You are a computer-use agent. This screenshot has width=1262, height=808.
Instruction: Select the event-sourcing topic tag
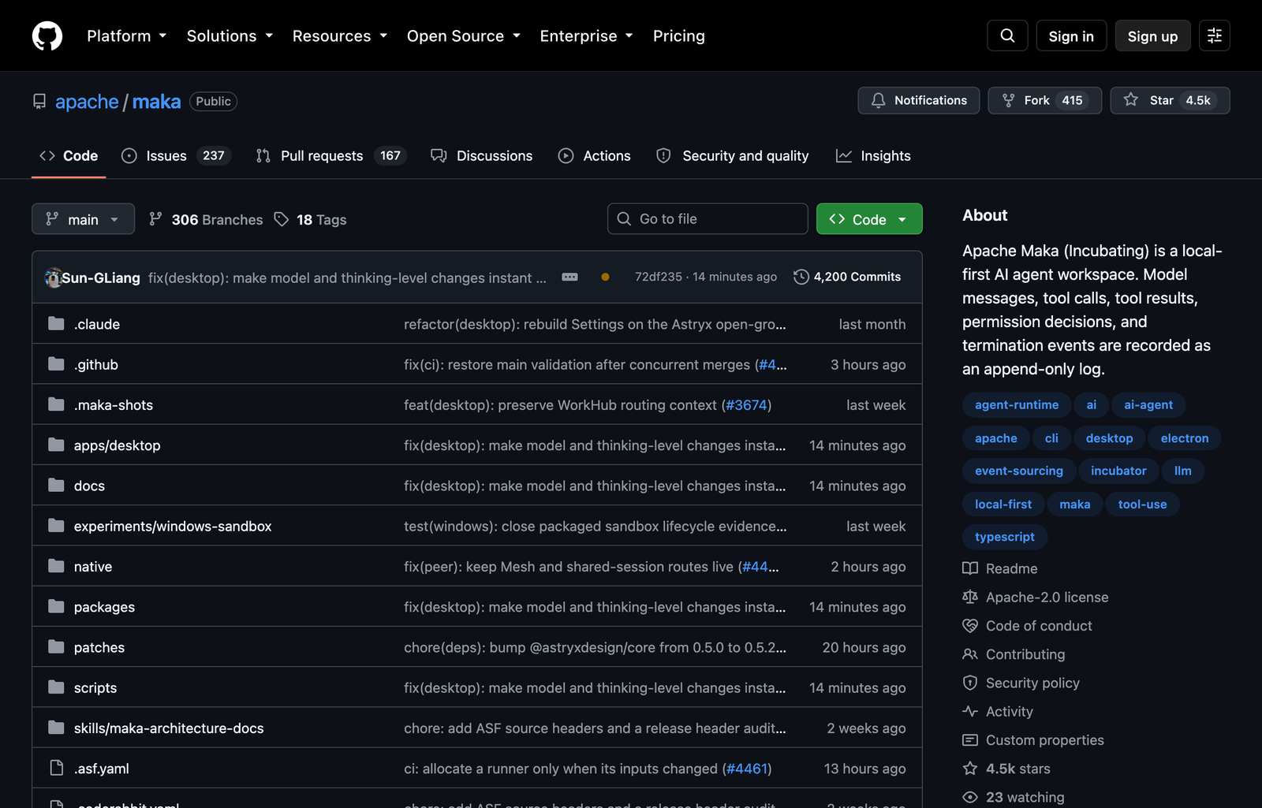click(x=1019, y=471)
